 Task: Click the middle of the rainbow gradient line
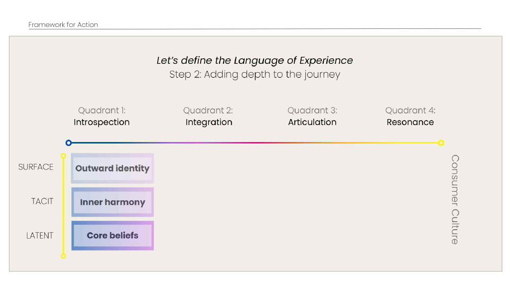(255, 143)
